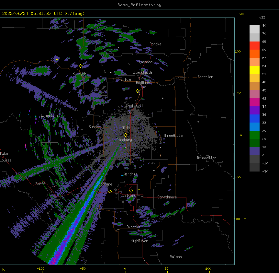Click the dBZ legend heading
Viewport: 279px width, 273px height.
[x=262, y=17]
